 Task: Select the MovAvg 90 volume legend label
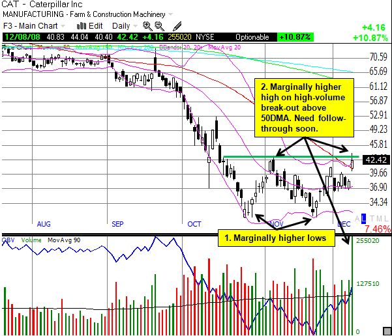tap(64, 240)
